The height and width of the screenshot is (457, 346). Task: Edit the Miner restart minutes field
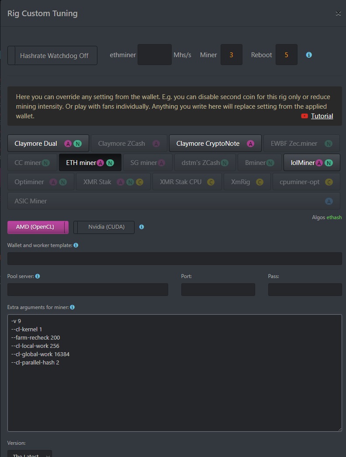click(232, 55)
